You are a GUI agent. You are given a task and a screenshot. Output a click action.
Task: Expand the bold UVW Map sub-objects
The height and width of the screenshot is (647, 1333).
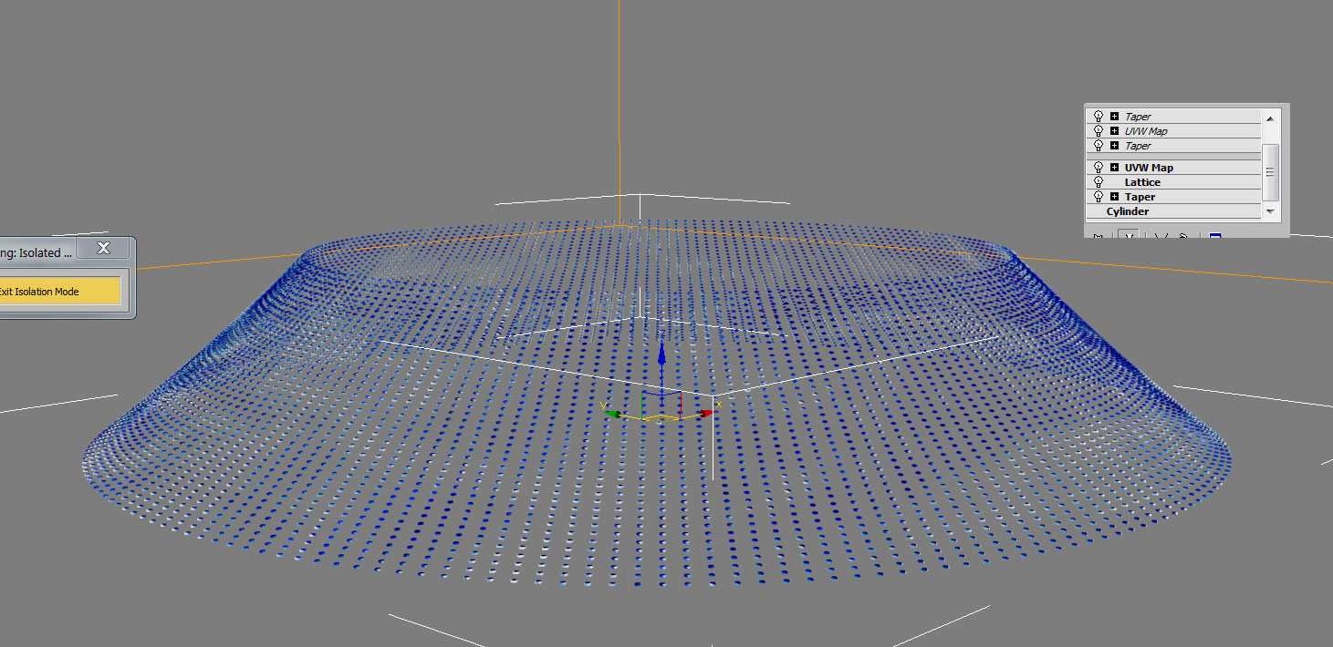pyautogui.click(x=1114, y=168)
